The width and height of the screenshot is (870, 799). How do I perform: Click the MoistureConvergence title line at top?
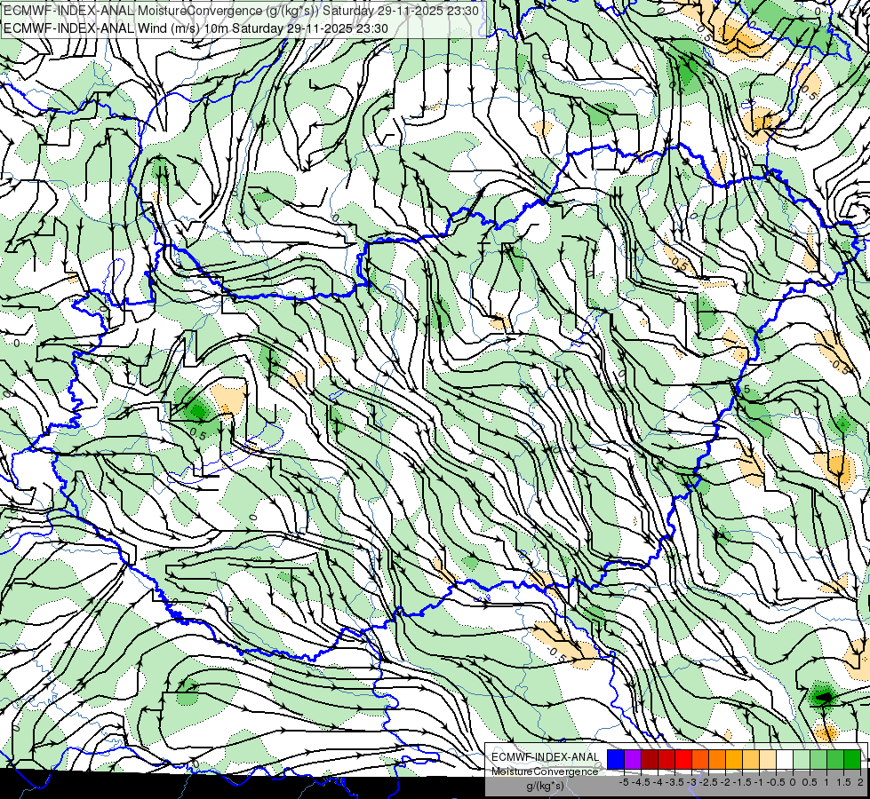[x=241, y=11]
